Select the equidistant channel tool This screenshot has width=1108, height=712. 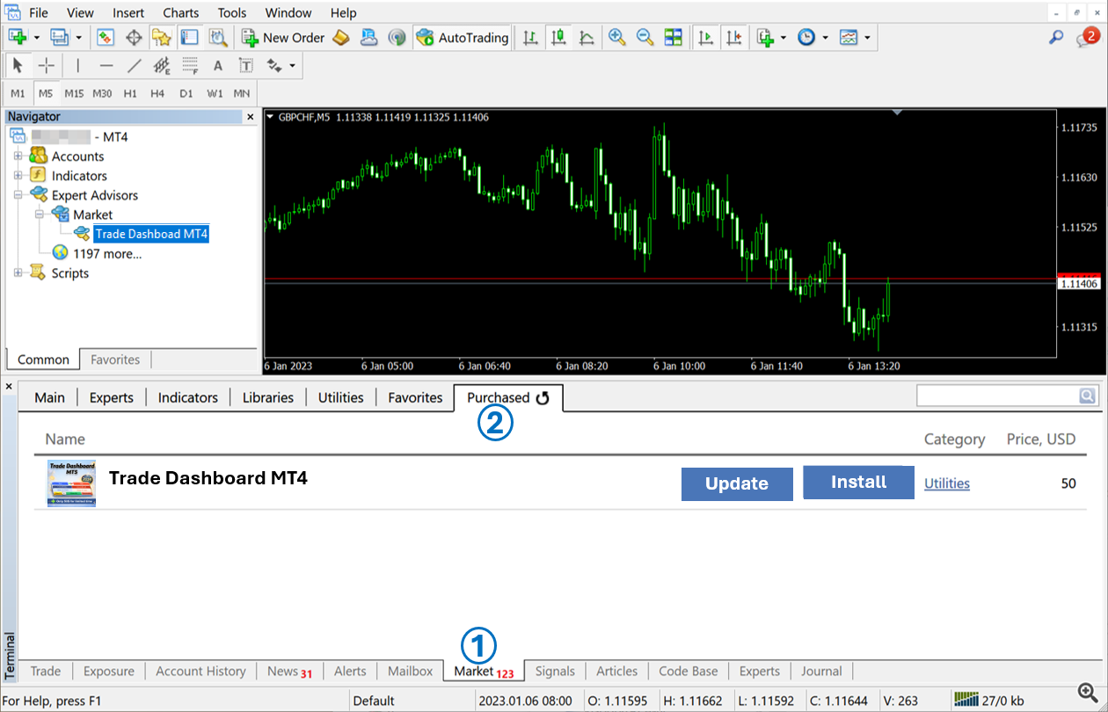pyautogui.click(x=162, y=65)
